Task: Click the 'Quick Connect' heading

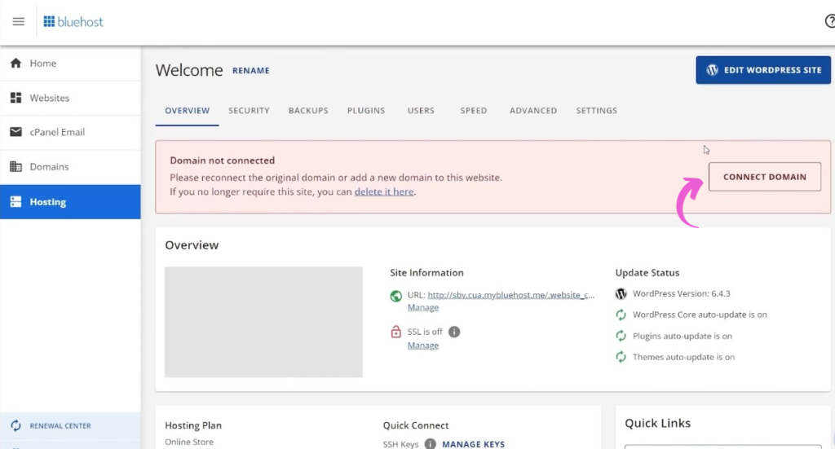Action: point(415,425)
